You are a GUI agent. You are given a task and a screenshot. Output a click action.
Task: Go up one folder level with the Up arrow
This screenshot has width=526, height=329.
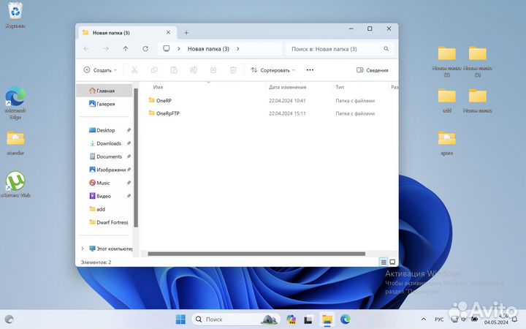[x=126, y=49]
